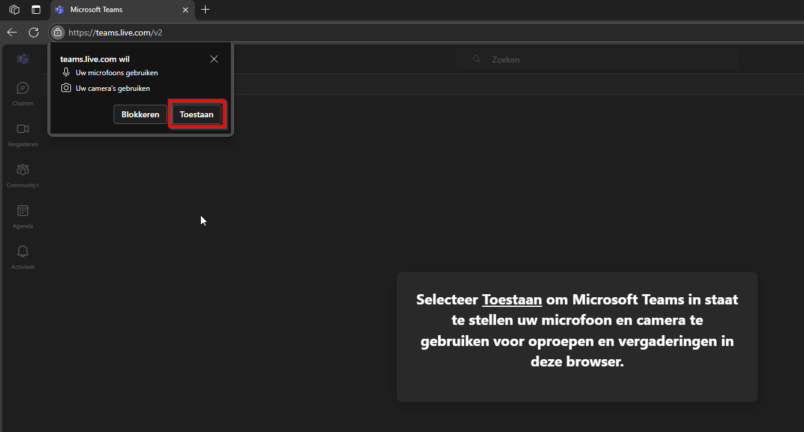Reload the page with the refresh icon
Image resolution: width=804 pixels, height=432 pixels.
tap(34, 32)
